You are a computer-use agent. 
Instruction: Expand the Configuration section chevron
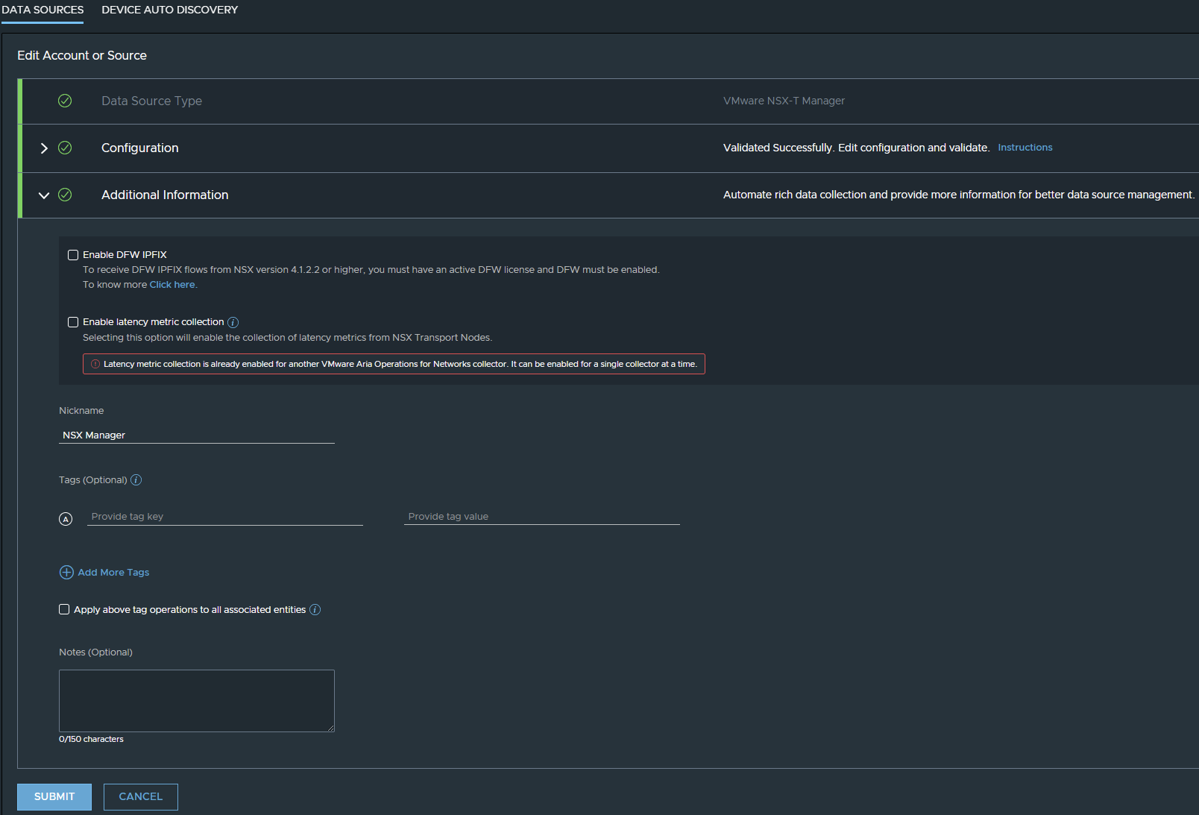pos(44,148)
